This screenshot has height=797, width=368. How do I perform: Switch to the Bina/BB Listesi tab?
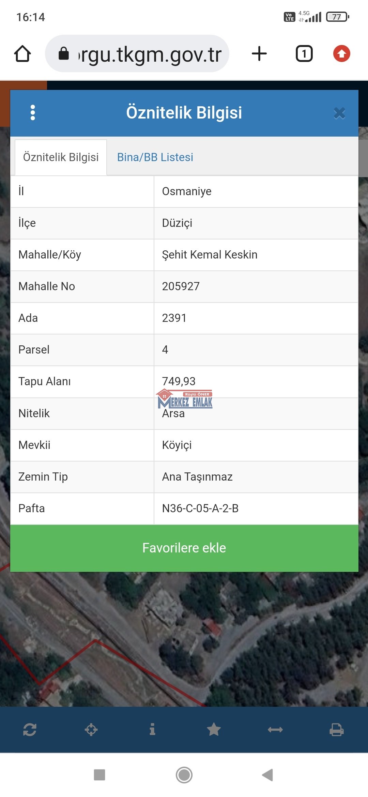pyautogui.click(x=155, y=157)
